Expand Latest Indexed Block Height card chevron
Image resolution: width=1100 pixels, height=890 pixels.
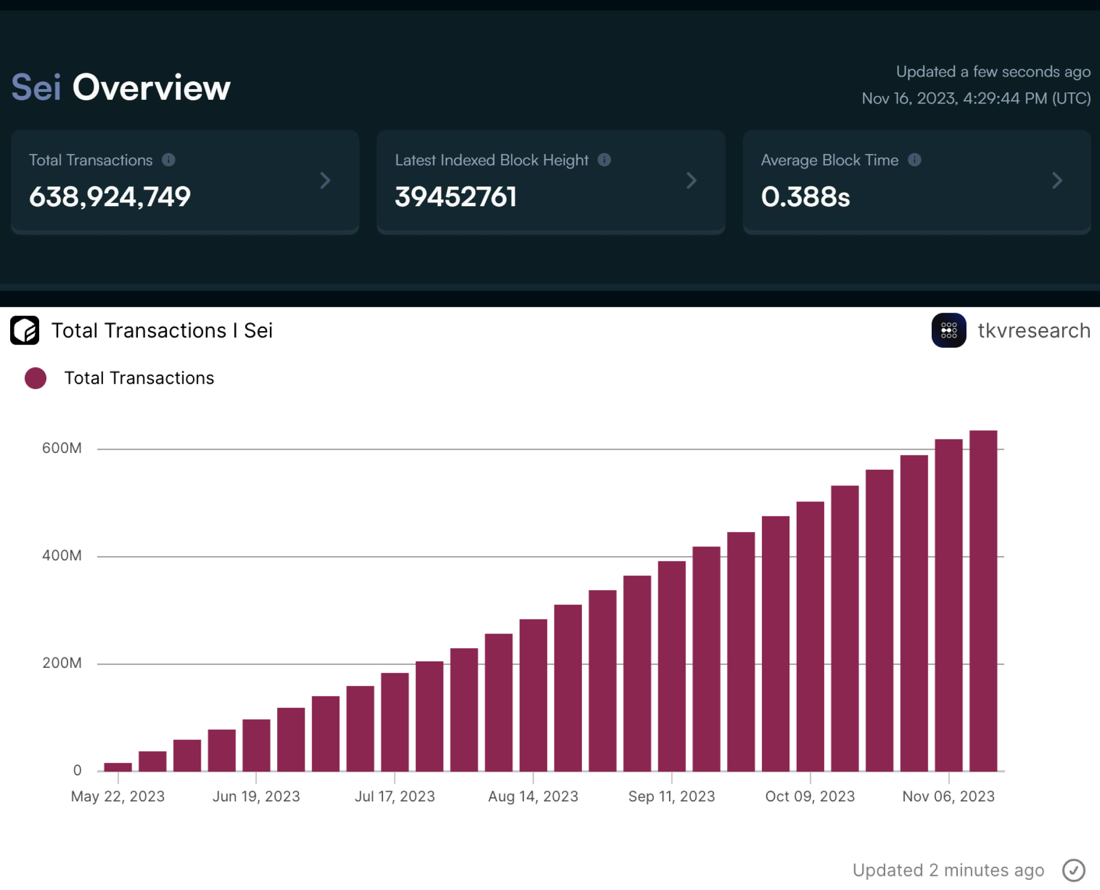pos(692,181)
